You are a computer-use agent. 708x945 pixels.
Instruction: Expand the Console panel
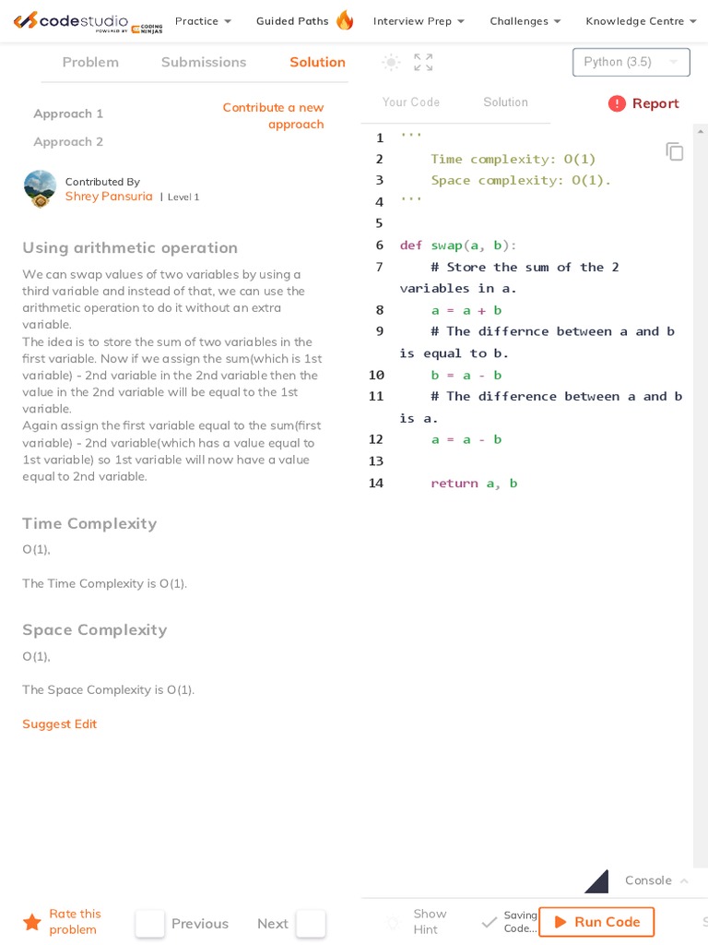[x=655, y=880]
